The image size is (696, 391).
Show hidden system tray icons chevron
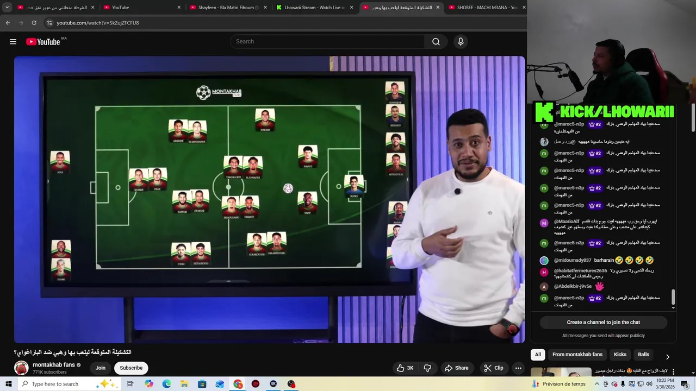coord(597,384)
